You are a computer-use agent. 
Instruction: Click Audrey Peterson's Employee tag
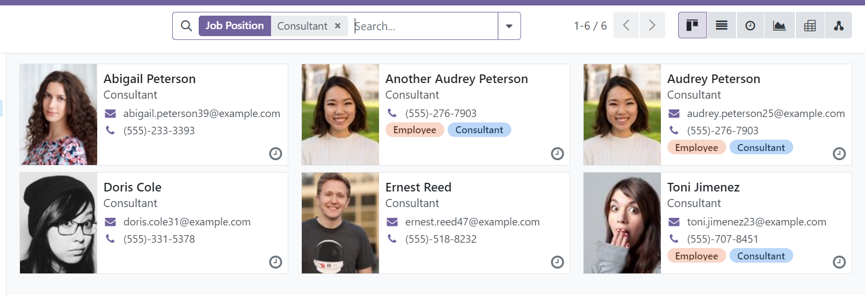point(696,148)
